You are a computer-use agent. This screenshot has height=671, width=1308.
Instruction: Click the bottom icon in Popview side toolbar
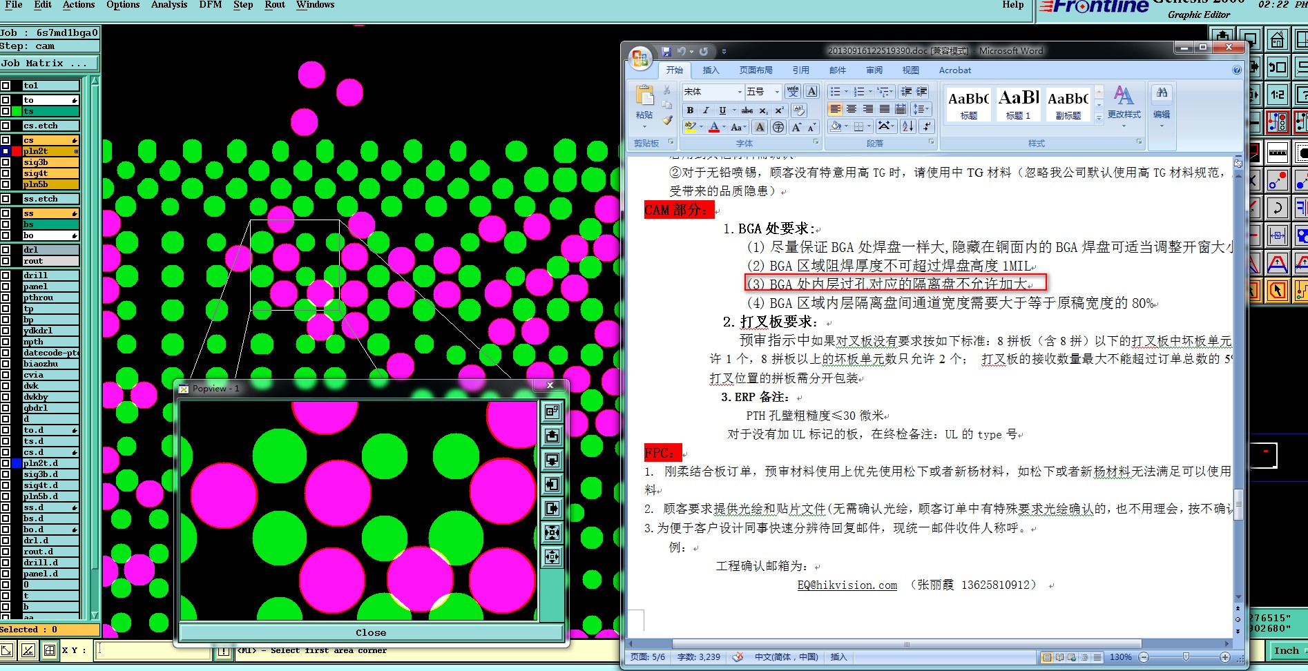552,556
